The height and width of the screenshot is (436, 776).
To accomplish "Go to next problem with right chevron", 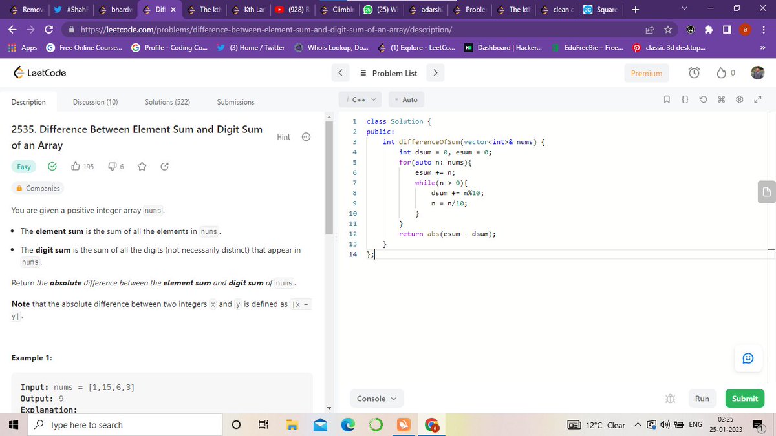I will pyautogui.click(x=435, y=73).
